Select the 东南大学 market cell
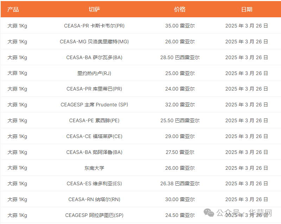The image size is (281, 224). coord(94,168)
